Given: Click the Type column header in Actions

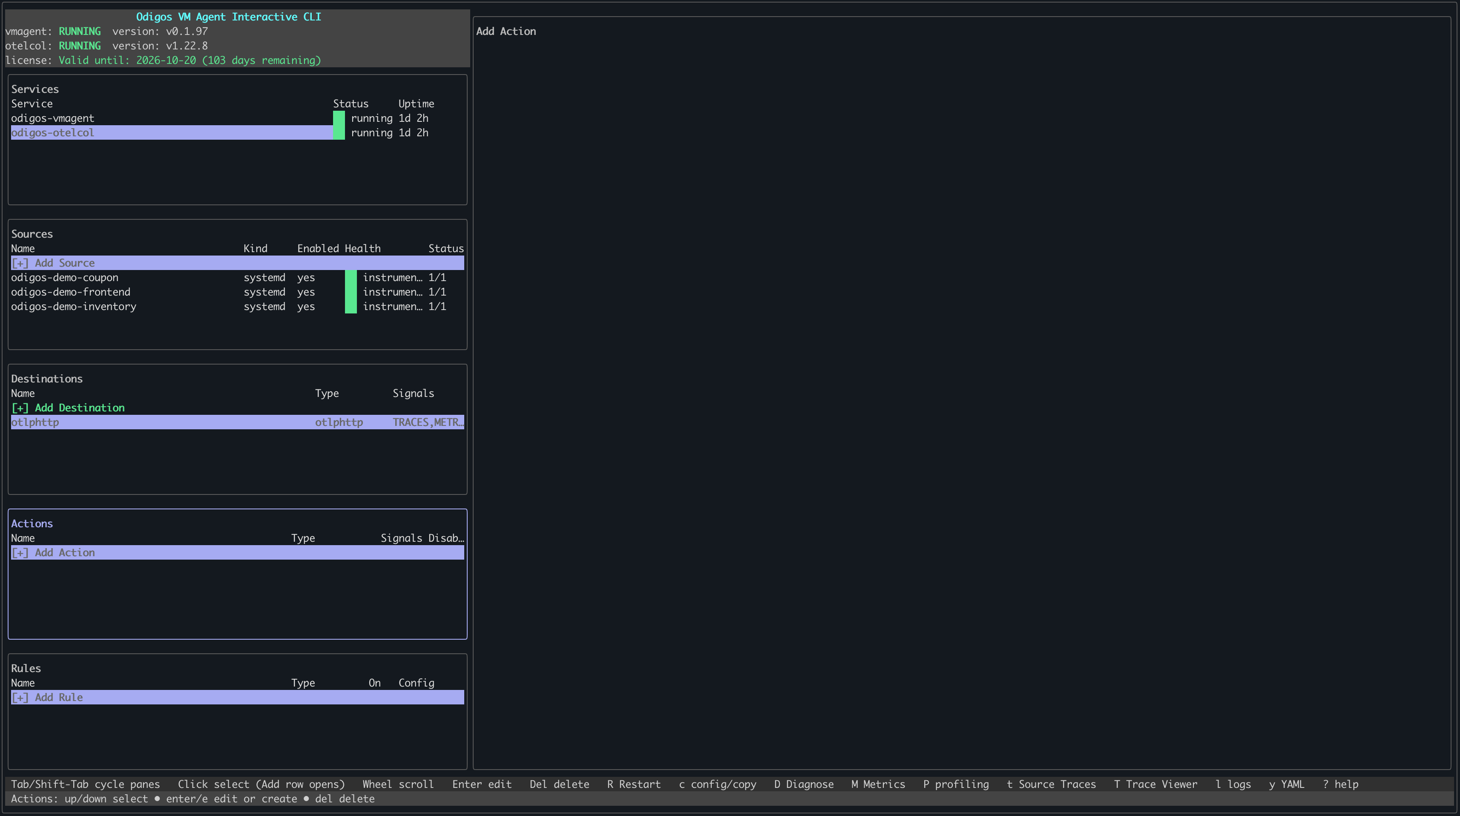Looking at the screenshot, I should coord(303,538).
